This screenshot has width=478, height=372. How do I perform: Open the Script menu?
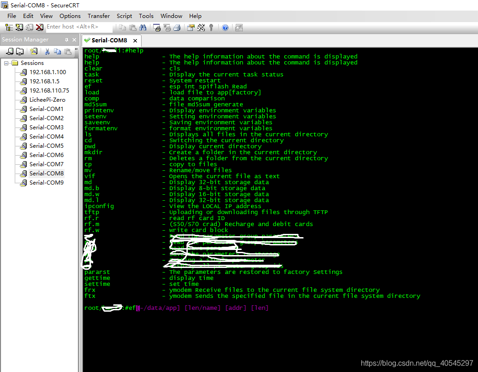124,16
